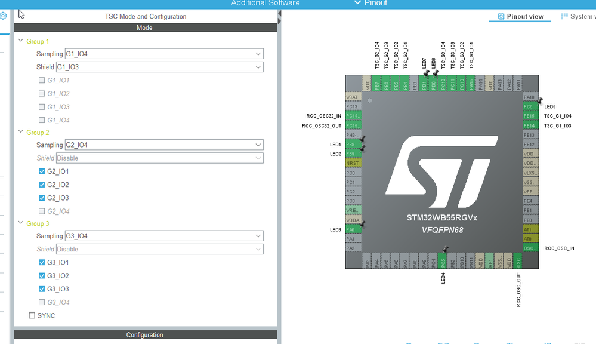The width and height of the screenshot is (596, 344).
Task: Click the TSC_G1_IO4 pin label
Action: tap(558, 116)
